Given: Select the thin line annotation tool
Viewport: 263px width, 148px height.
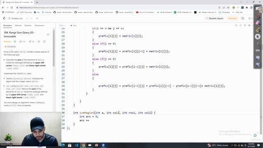Looking at the screenshot, I should coord(258,43).
